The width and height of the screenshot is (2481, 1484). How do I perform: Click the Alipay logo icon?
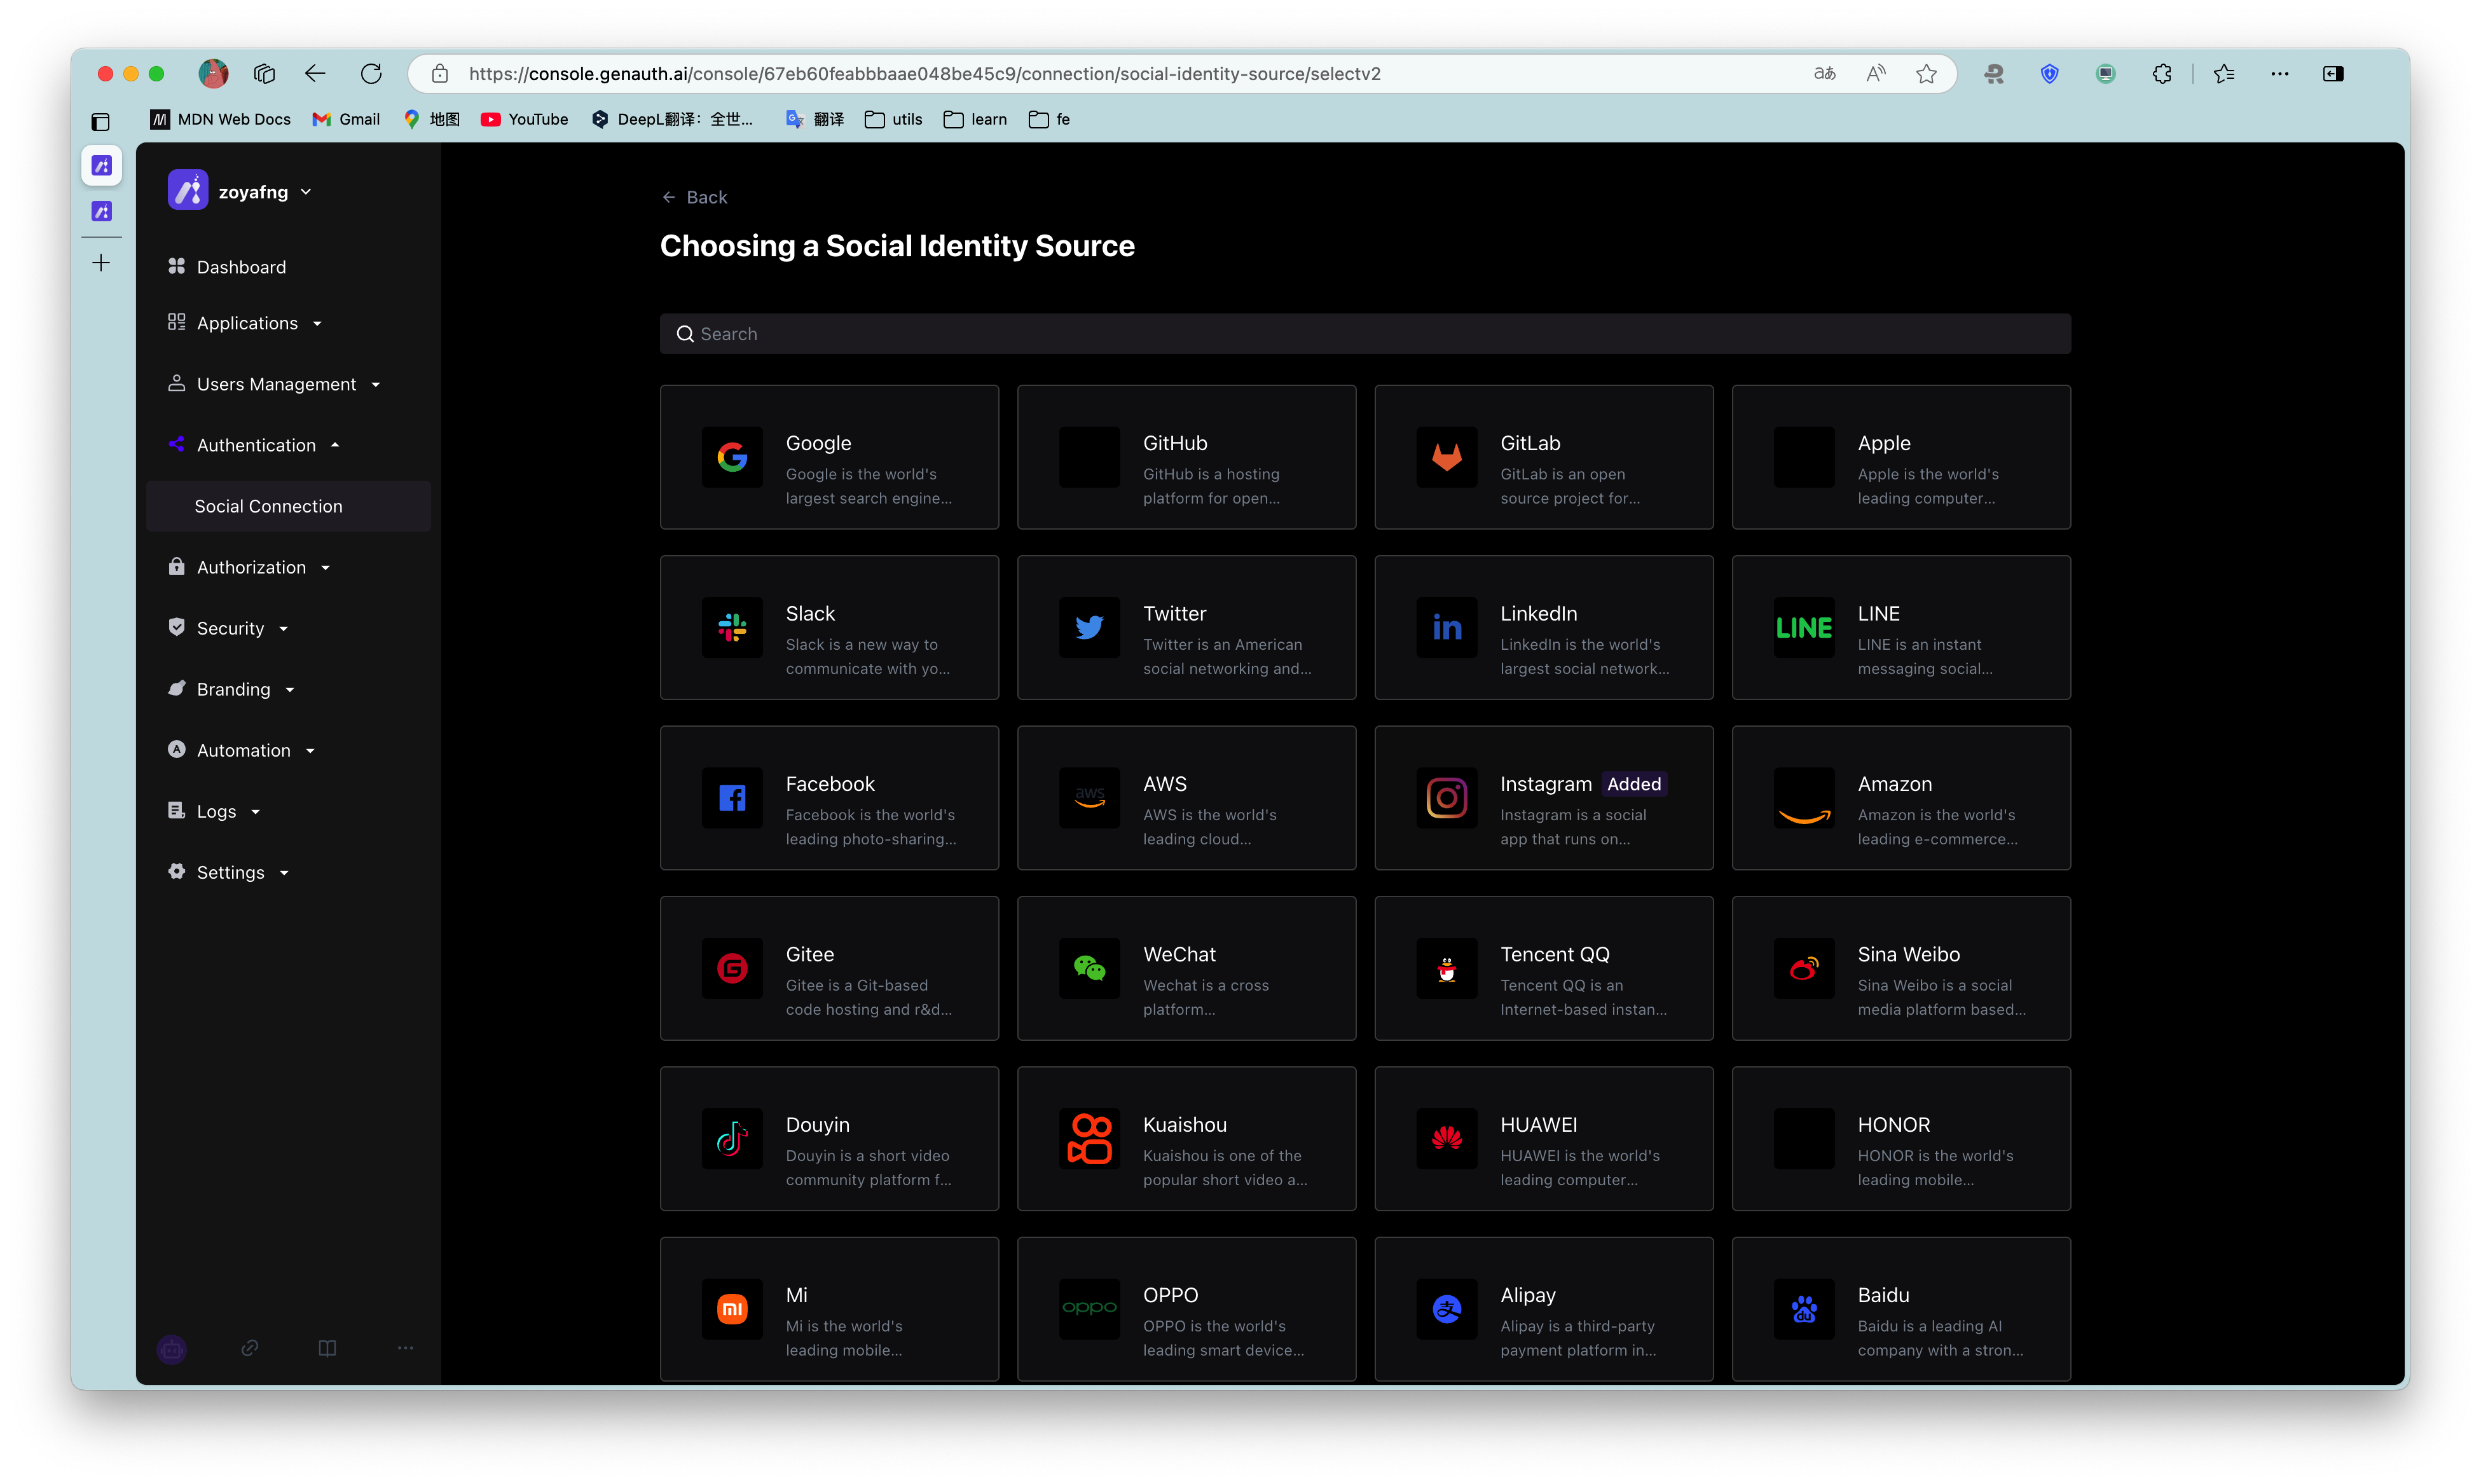(1446, 1309)
